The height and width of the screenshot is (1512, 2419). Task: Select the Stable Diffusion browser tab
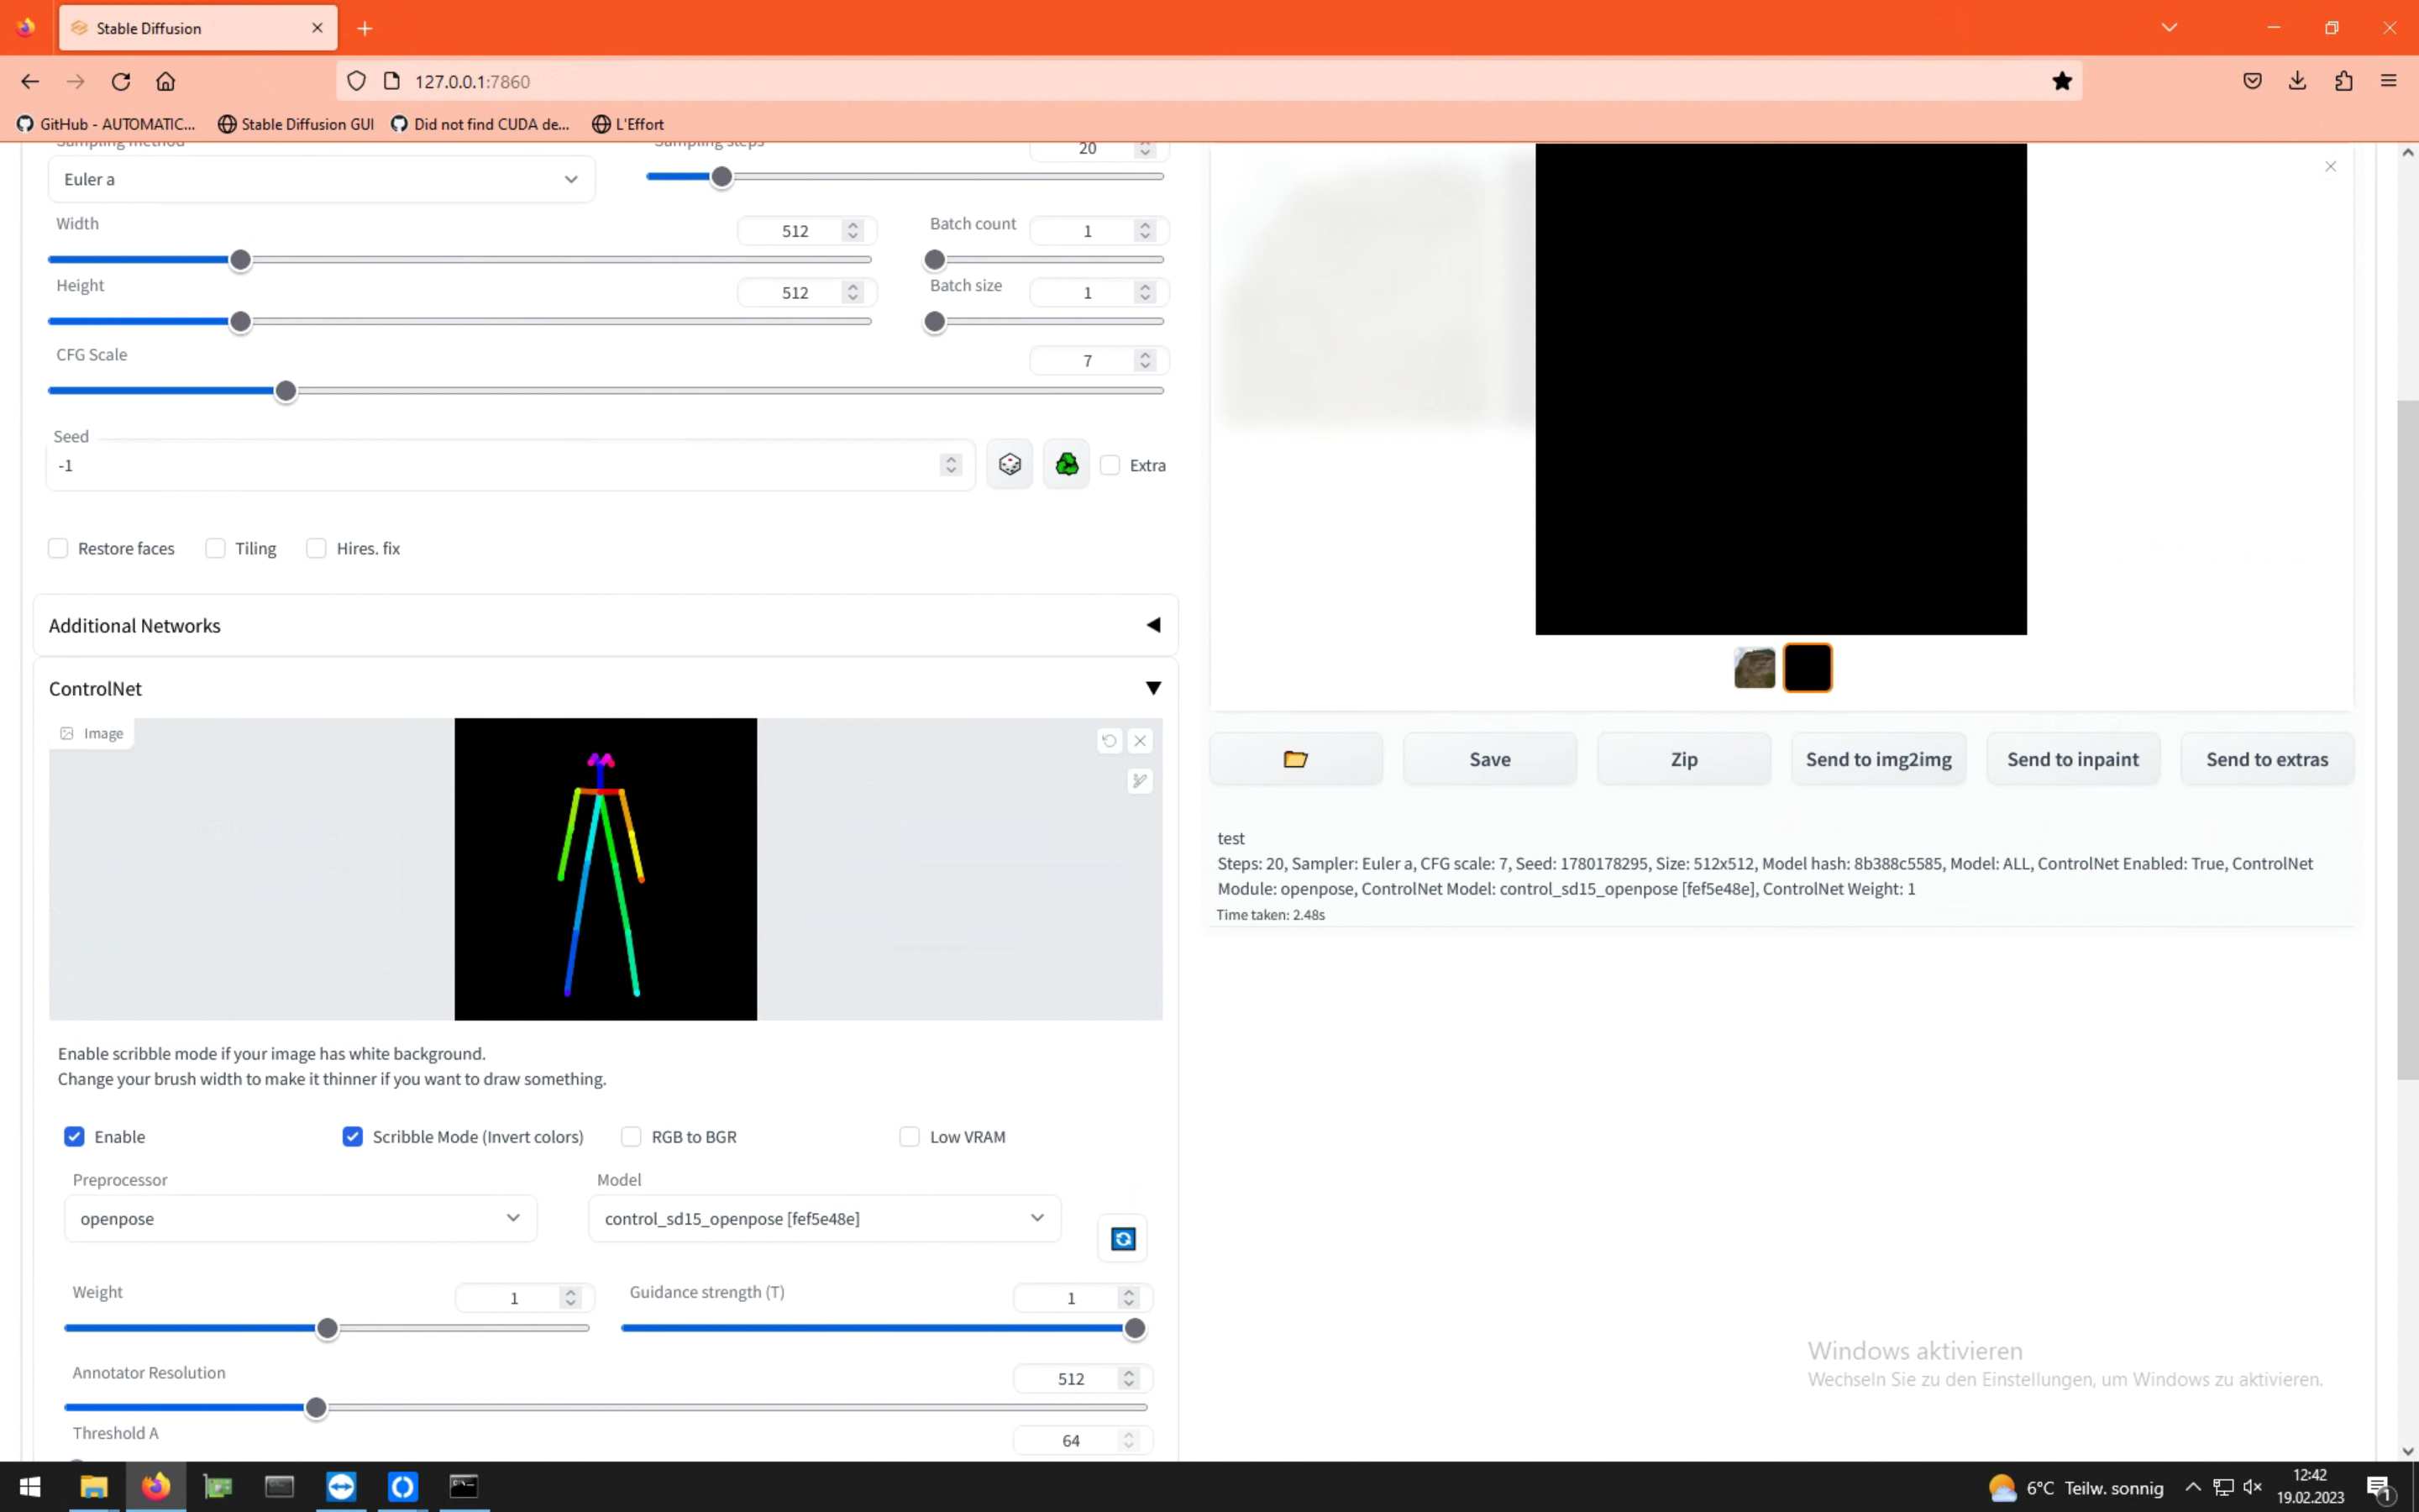tap(198, 28)
